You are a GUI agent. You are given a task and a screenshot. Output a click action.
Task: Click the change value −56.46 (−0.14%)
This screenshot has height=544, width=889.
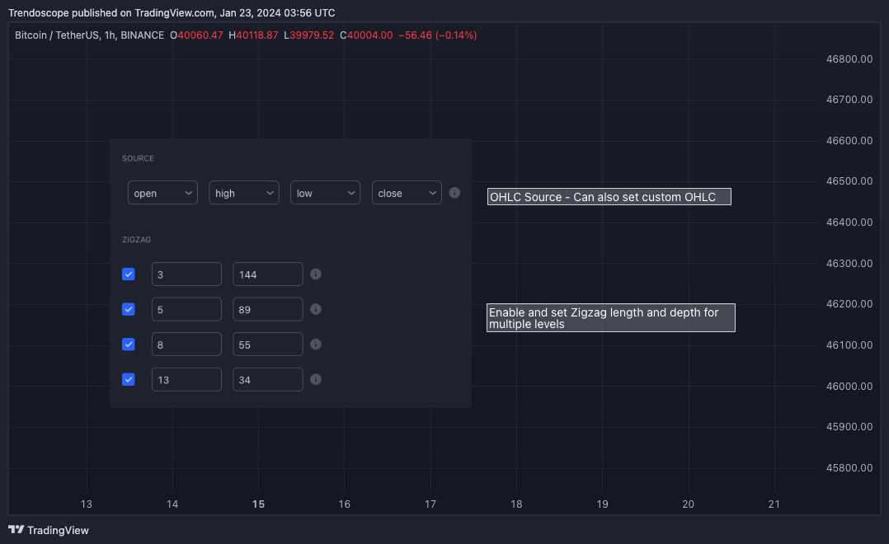pos(438,35)
